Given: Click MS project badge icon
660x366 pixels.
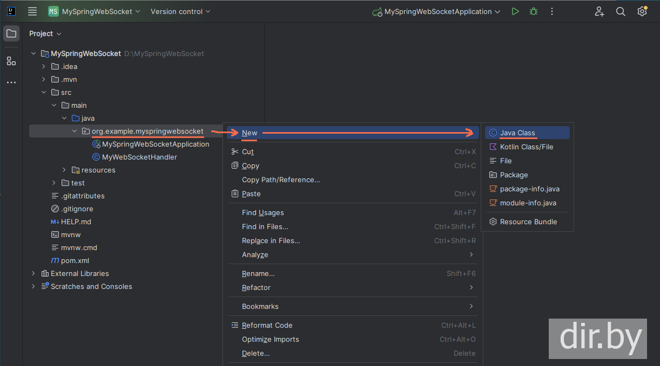Looking at the screenshot, I should [x=53, y=11].
